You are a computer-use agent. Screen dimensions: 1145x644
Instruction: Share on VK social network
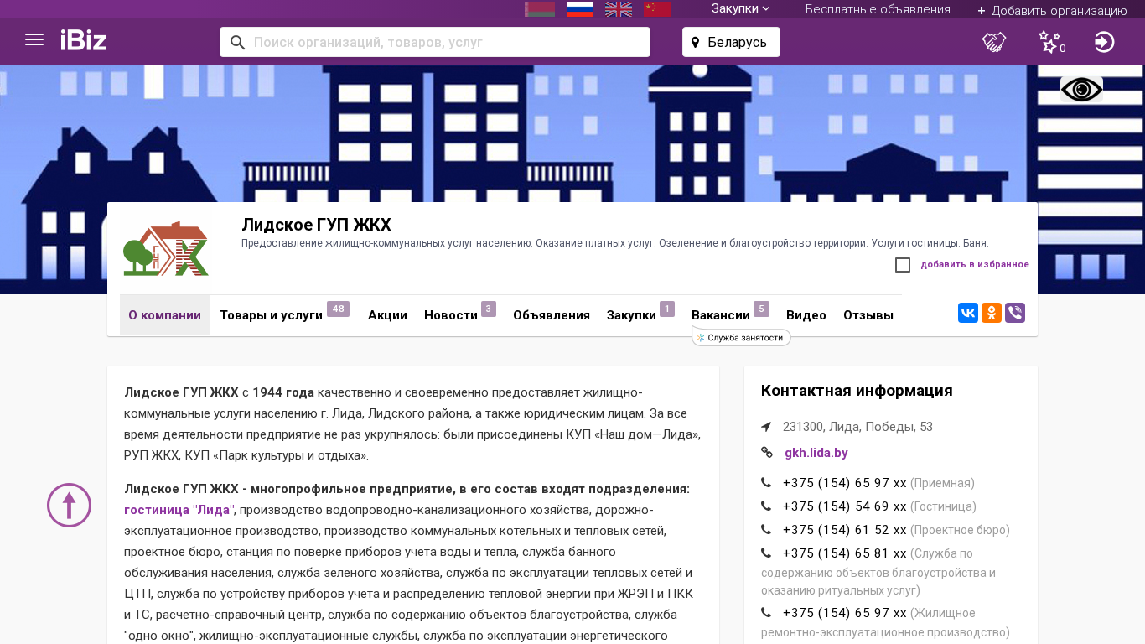pos(968,313)
